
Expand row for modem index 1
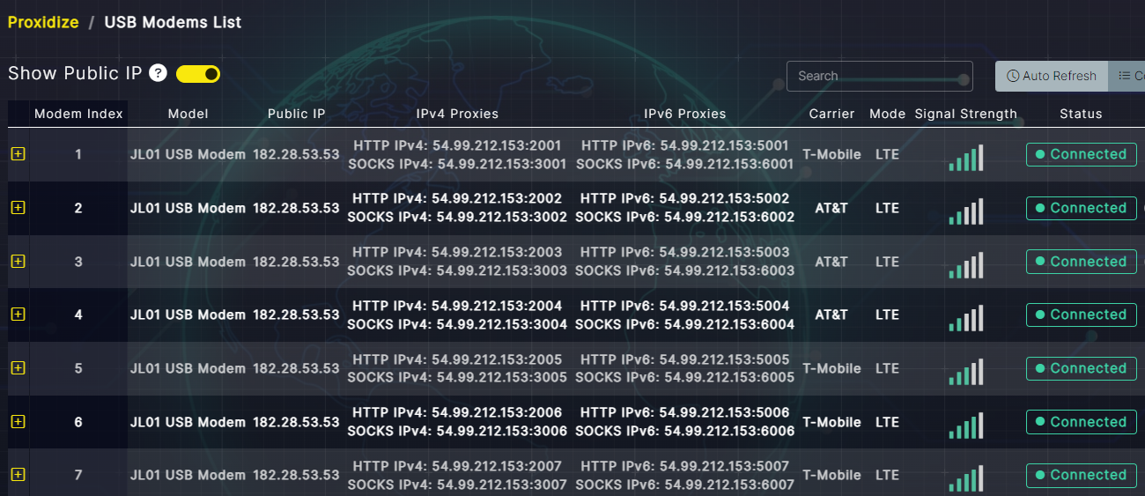18,154
